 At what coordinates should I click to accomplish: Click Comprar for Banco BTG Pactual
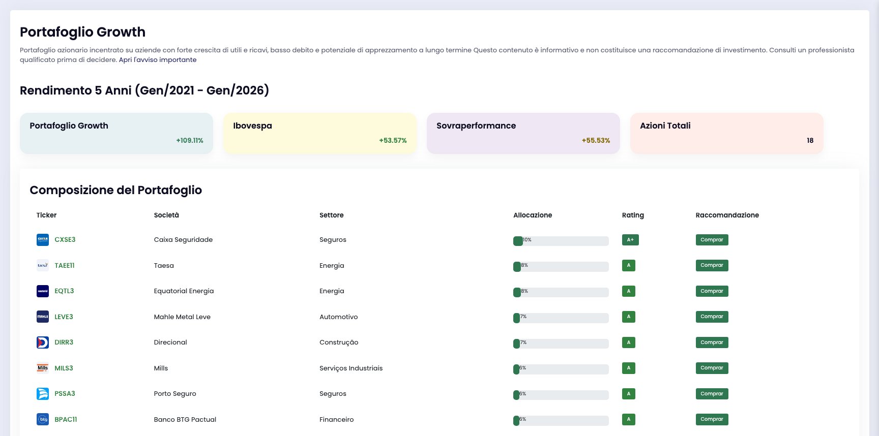click(x=712, y=419)
